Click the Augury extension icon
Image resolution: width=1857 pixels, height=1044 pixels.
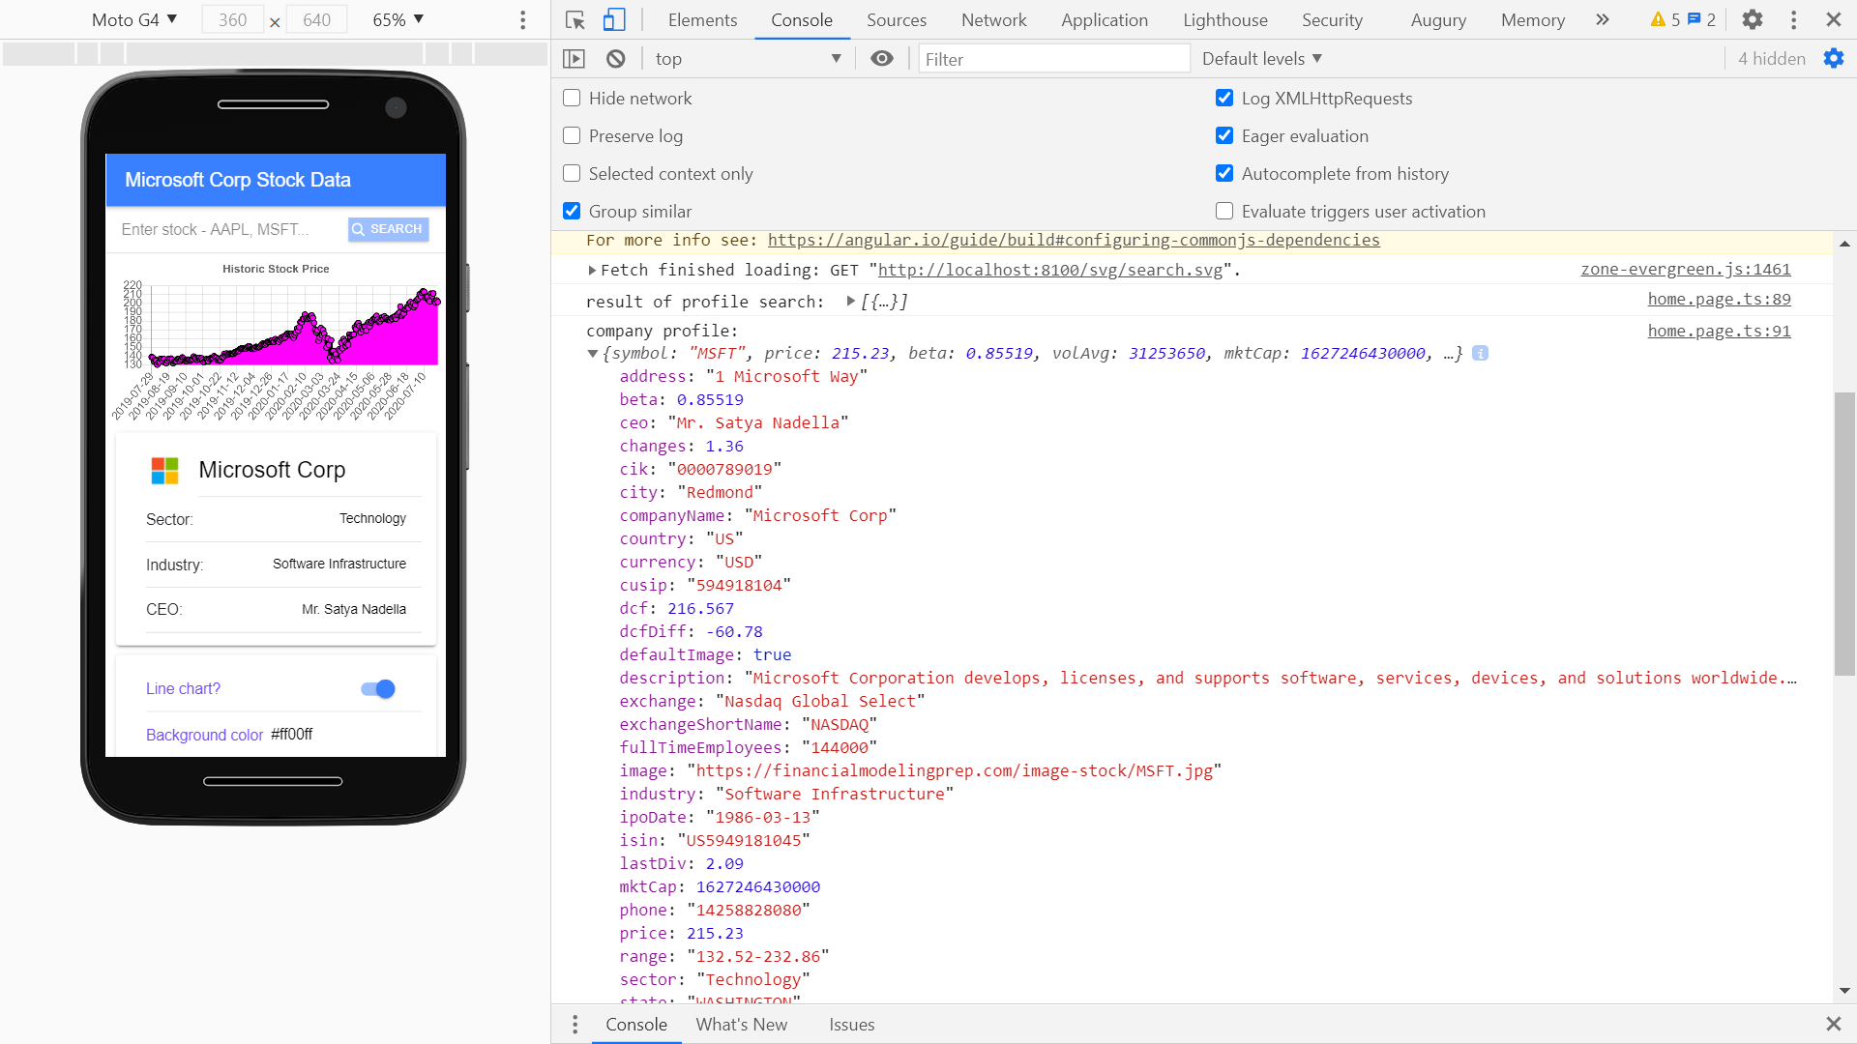point(1435,21)
